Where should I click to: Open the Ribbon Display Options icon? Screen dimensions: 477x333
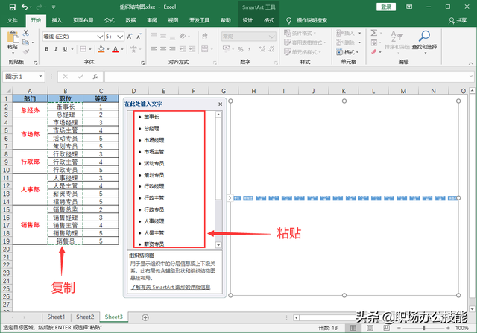pyautogui.click(x=409, y=7)
